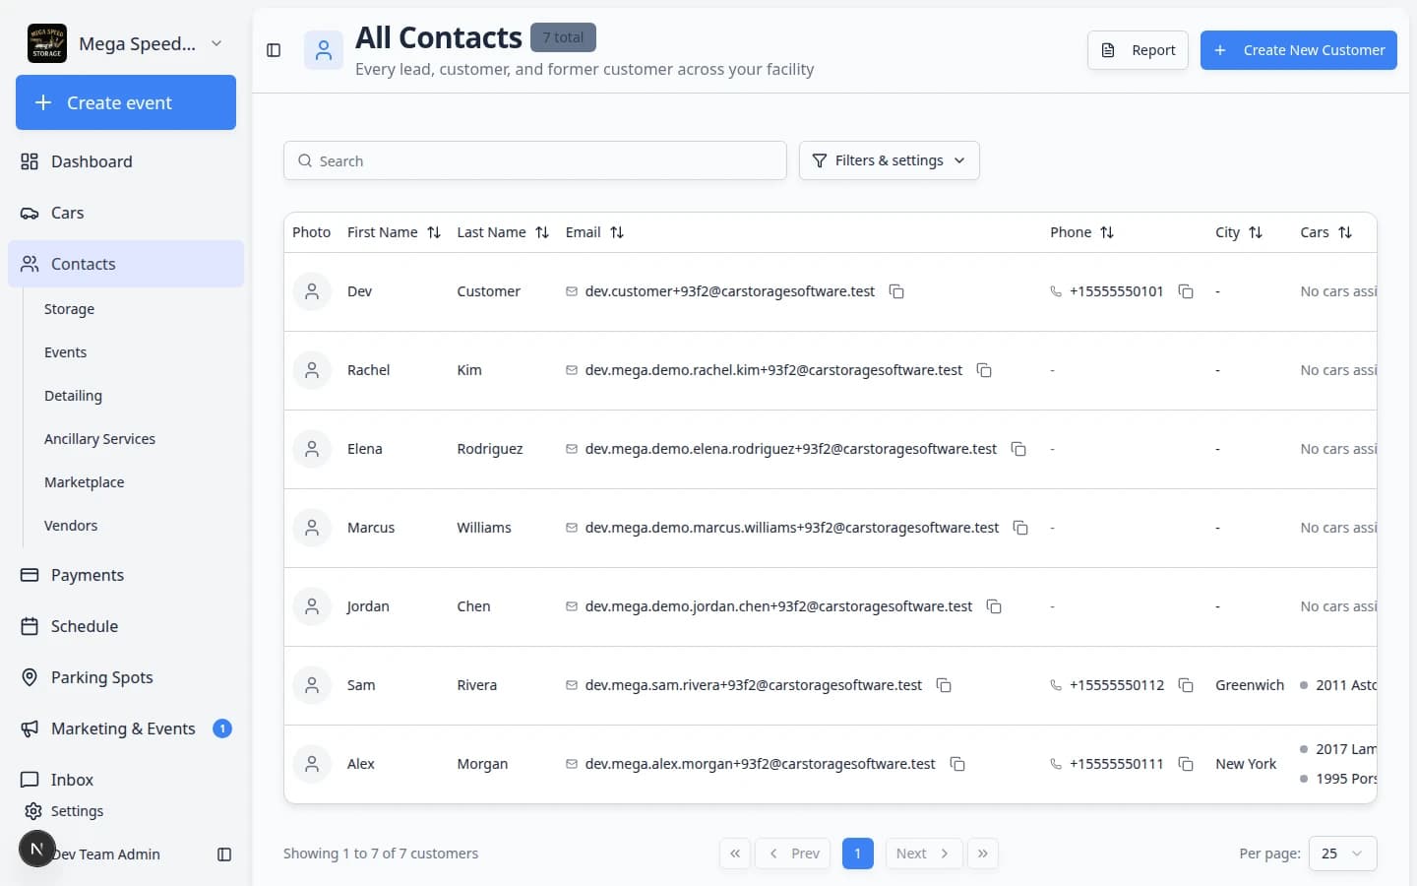
Task: Click Create New Customer button
Action: click(1298, 50)
